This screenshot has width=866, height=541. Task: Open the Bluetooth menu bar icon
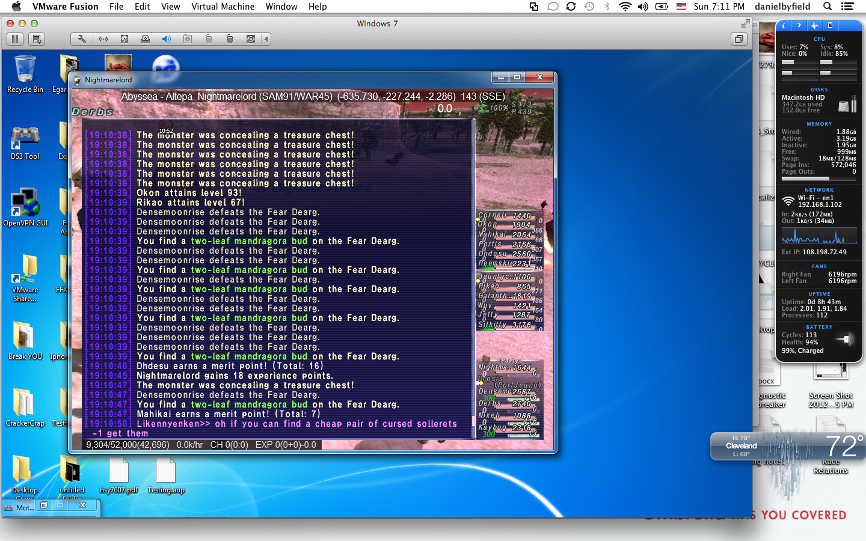pyautogui.click(x=607, y=7)
